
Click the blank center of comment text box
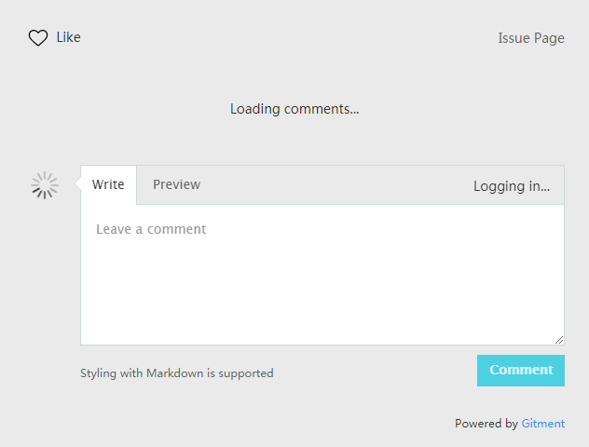click(322, 275)
